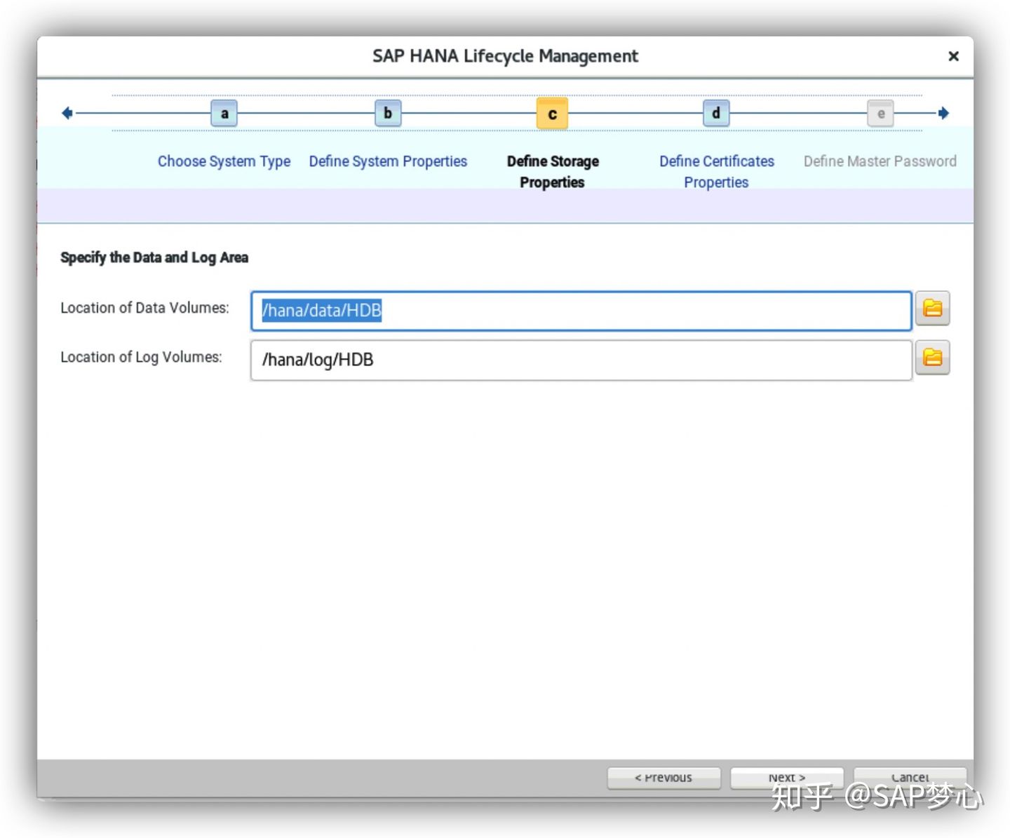Click the left roadmap navigation arrow

tap(67, 113)
